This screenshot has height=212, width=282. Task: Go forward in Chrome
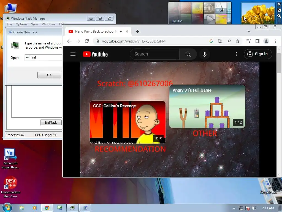(x=78, y=41)
